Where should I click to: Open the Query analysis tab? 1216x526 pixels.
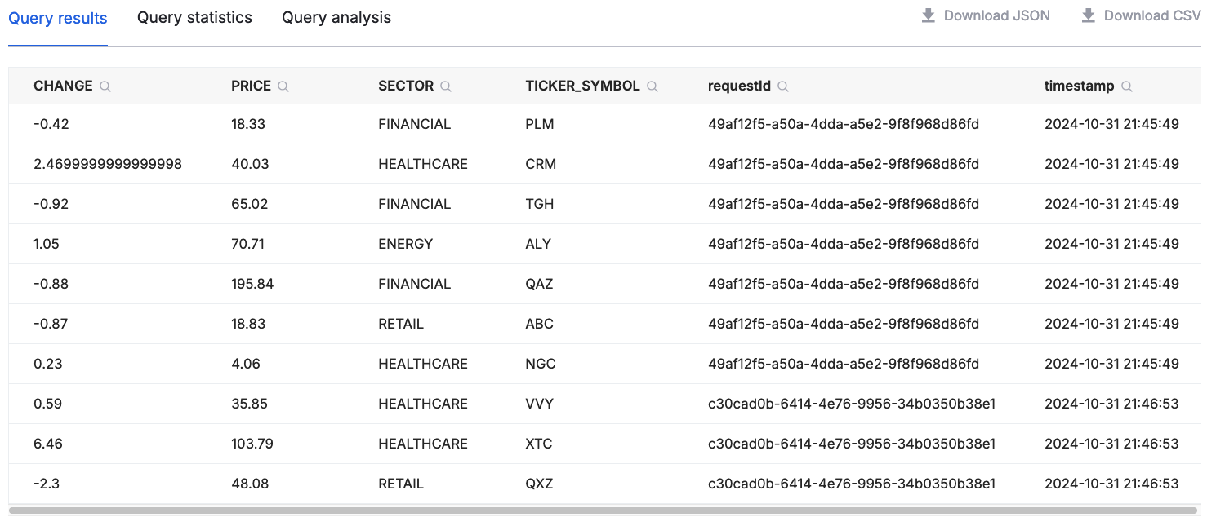pyautogui.click(x=336, y=17)
